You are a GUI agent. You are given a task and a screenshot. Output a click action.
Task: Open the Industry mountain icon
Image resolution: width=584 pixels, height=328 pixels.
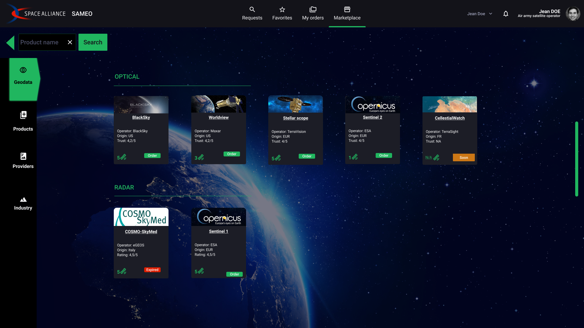[23, 200]
